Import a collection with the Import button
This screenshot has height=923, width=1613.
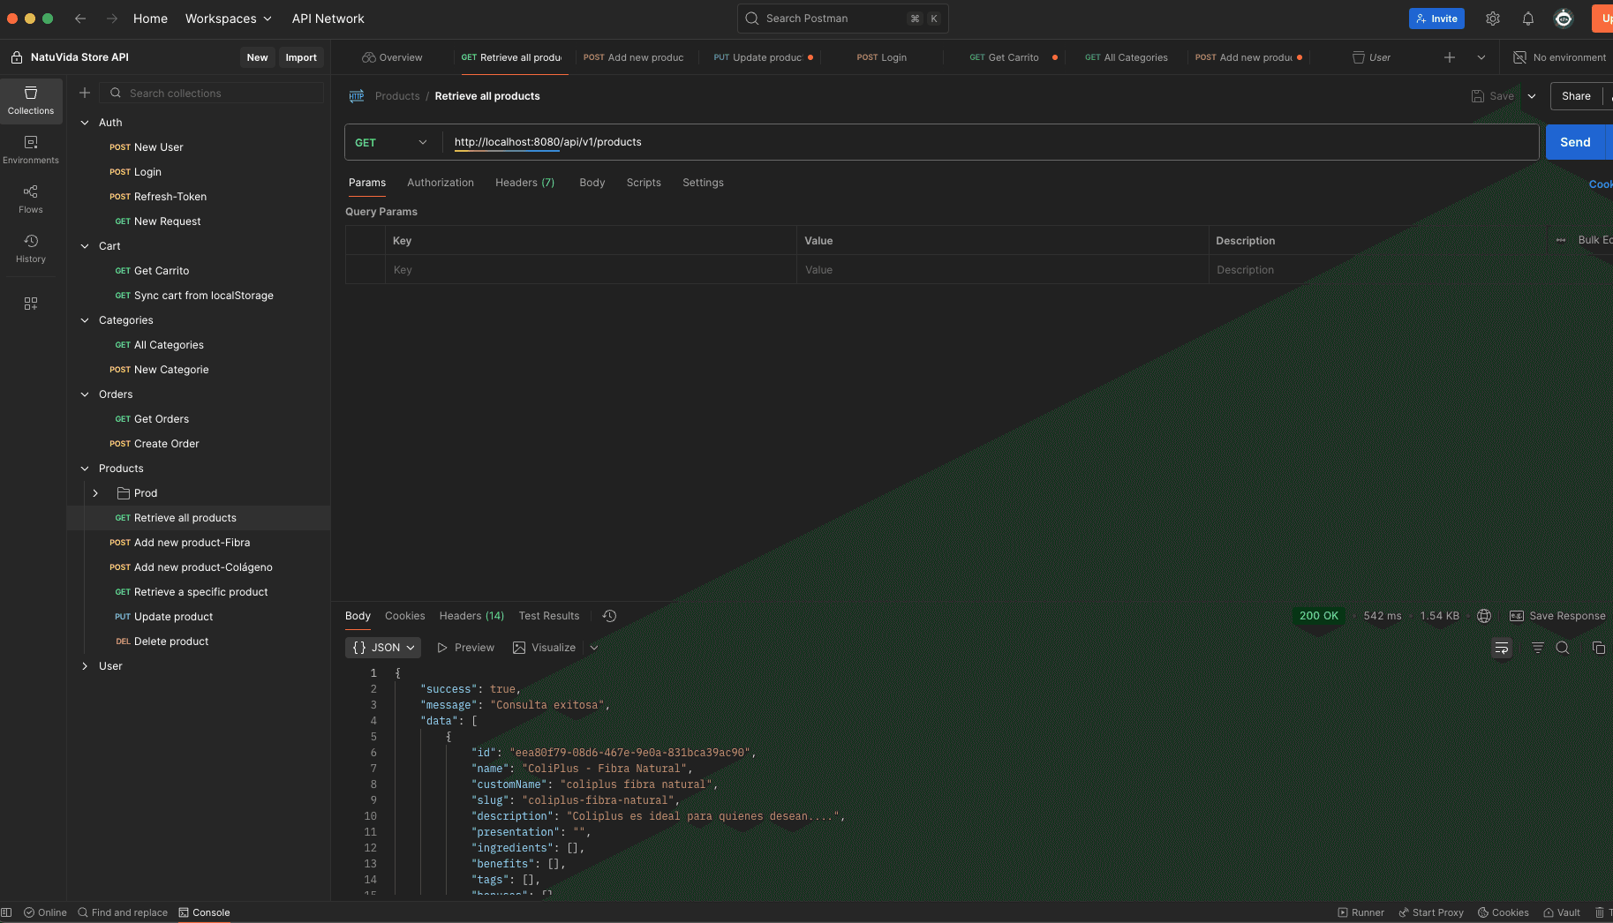tap(301, 56)
